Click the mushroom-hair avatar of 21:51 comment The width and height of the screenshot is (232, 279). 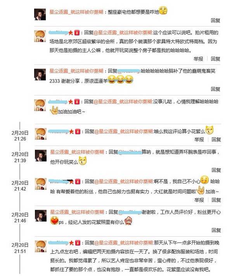[41, 246]
